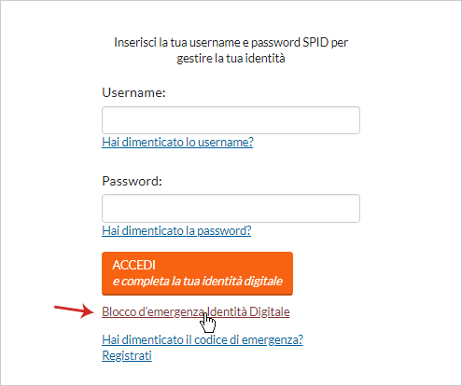Follow the Registrati link

[x=127, y=355]
